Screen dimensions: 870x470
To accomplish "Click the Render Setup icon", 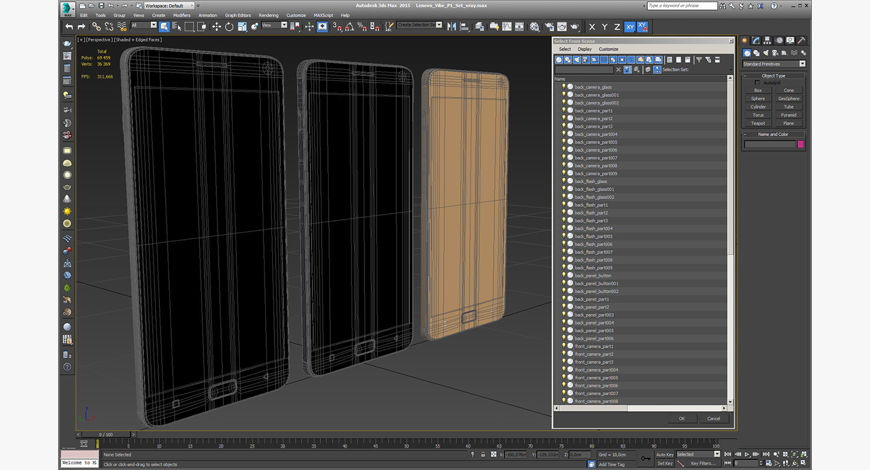I will click(548, 26).
